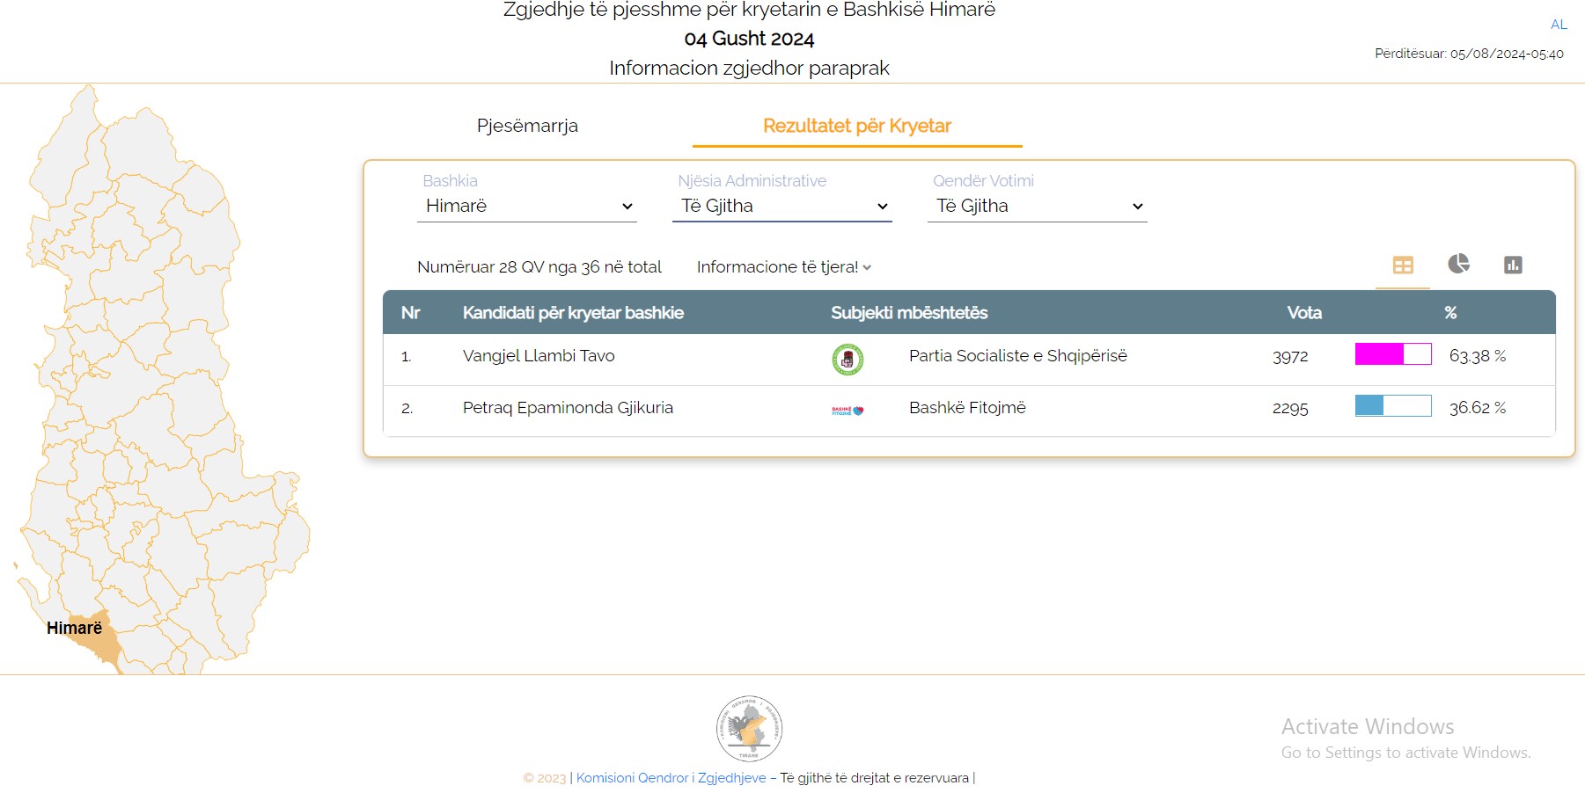Open the Bashkia dropdown showing Himarë
The height and width of the screenshot is (793, 1585).
[527, 206]
